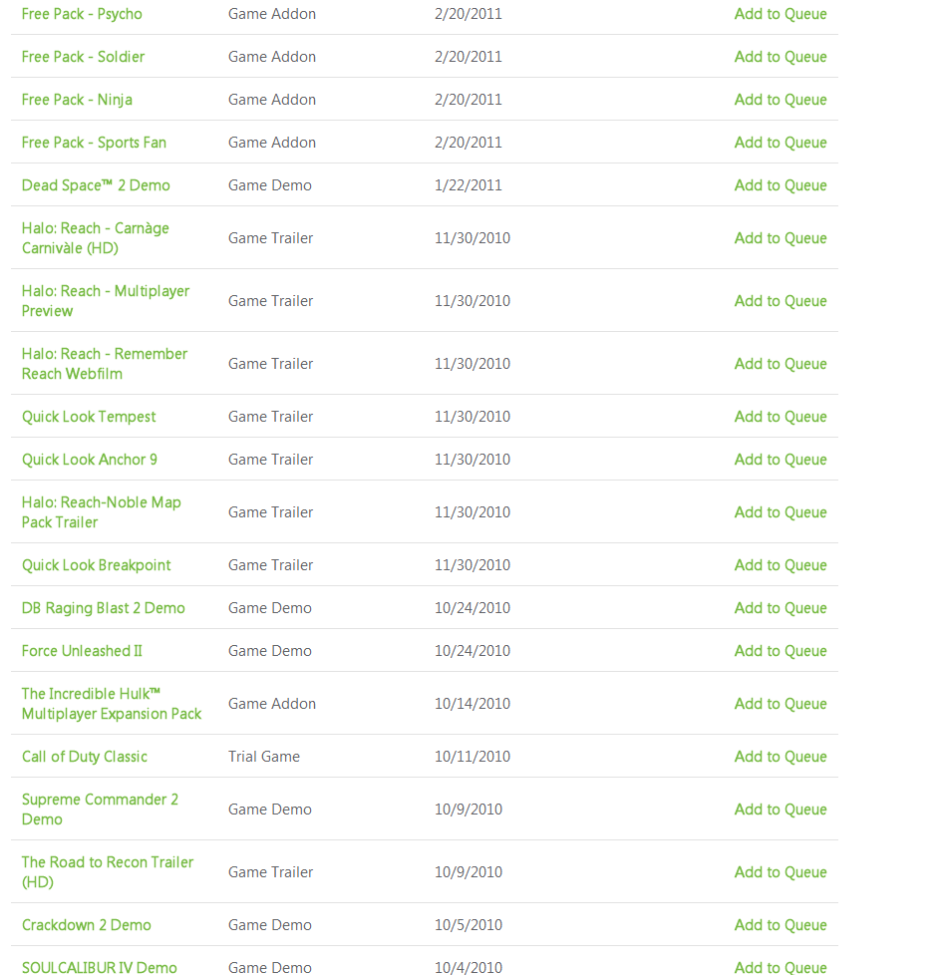
Task: Open the DB Raging Blast 2 Demo link
Action: coord(104,608)
